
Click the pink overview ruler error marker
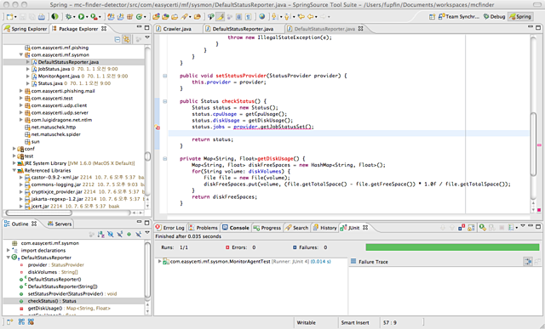click(x=539, y=145)
